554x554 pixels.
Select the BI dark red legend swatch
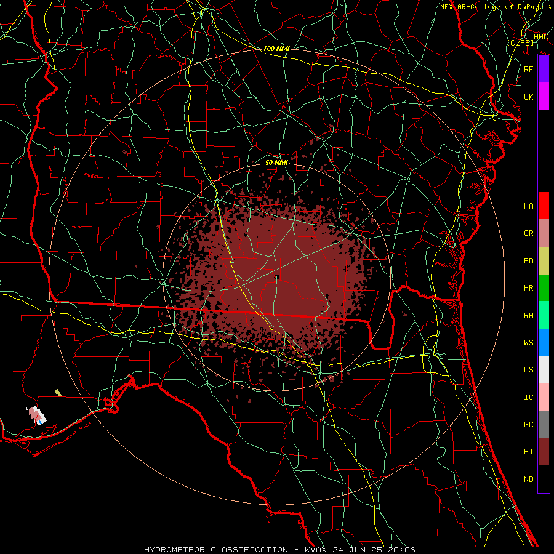(x=544, y=452)
